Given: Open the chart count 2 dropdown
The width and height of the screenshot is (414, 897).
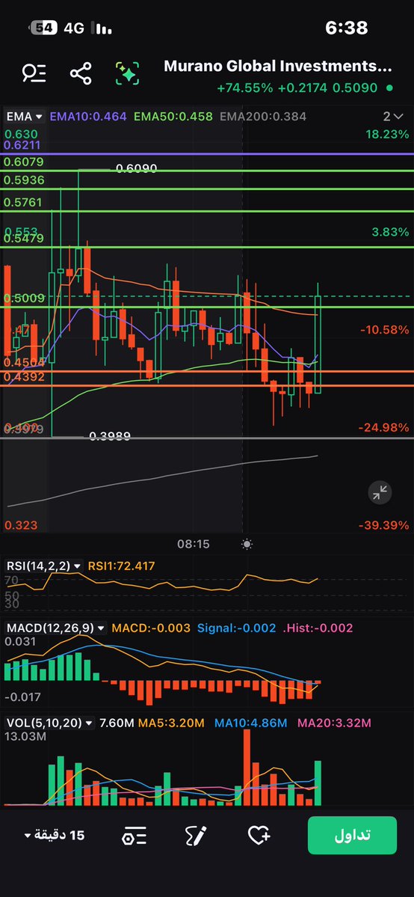Looking at the screenshot, I should coord(394,117).
